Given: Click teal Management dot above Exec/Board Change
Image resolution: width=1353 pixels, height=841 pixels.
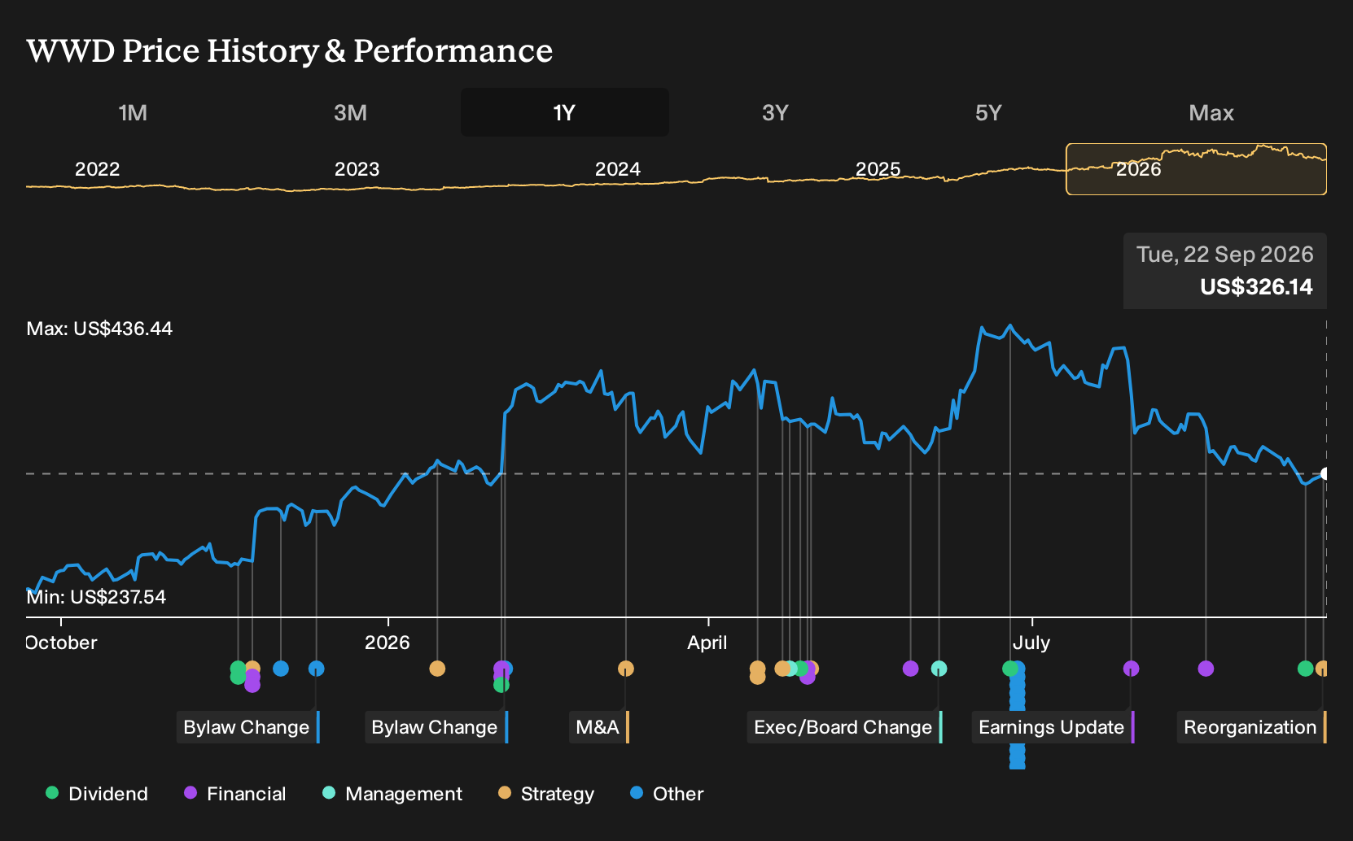Looking at the screenshot, I should point(939,669).
